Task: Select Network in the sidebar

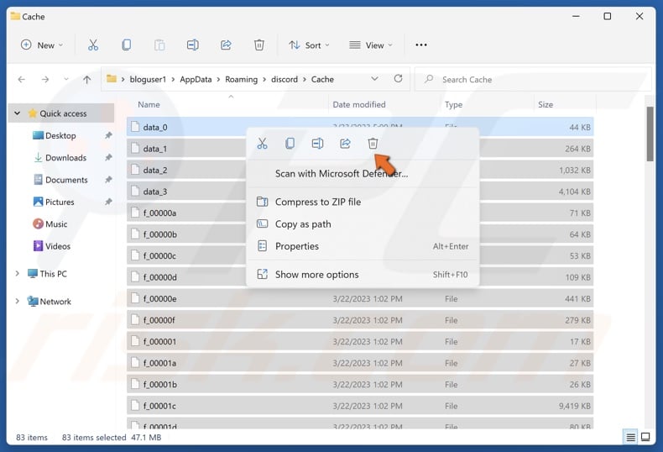Action: click(x=55, y=302)
